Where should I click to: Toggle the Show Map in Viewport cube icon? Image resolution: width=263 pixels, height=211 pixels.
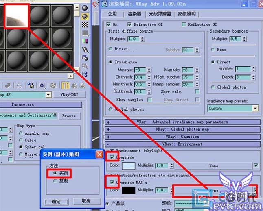tap(53, 85)
